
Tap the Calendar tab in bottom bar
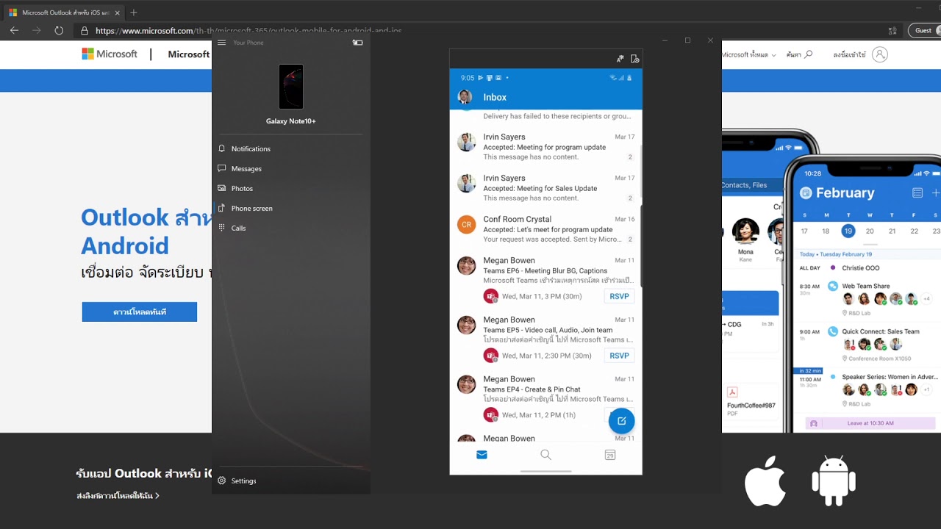pos(610,455)
